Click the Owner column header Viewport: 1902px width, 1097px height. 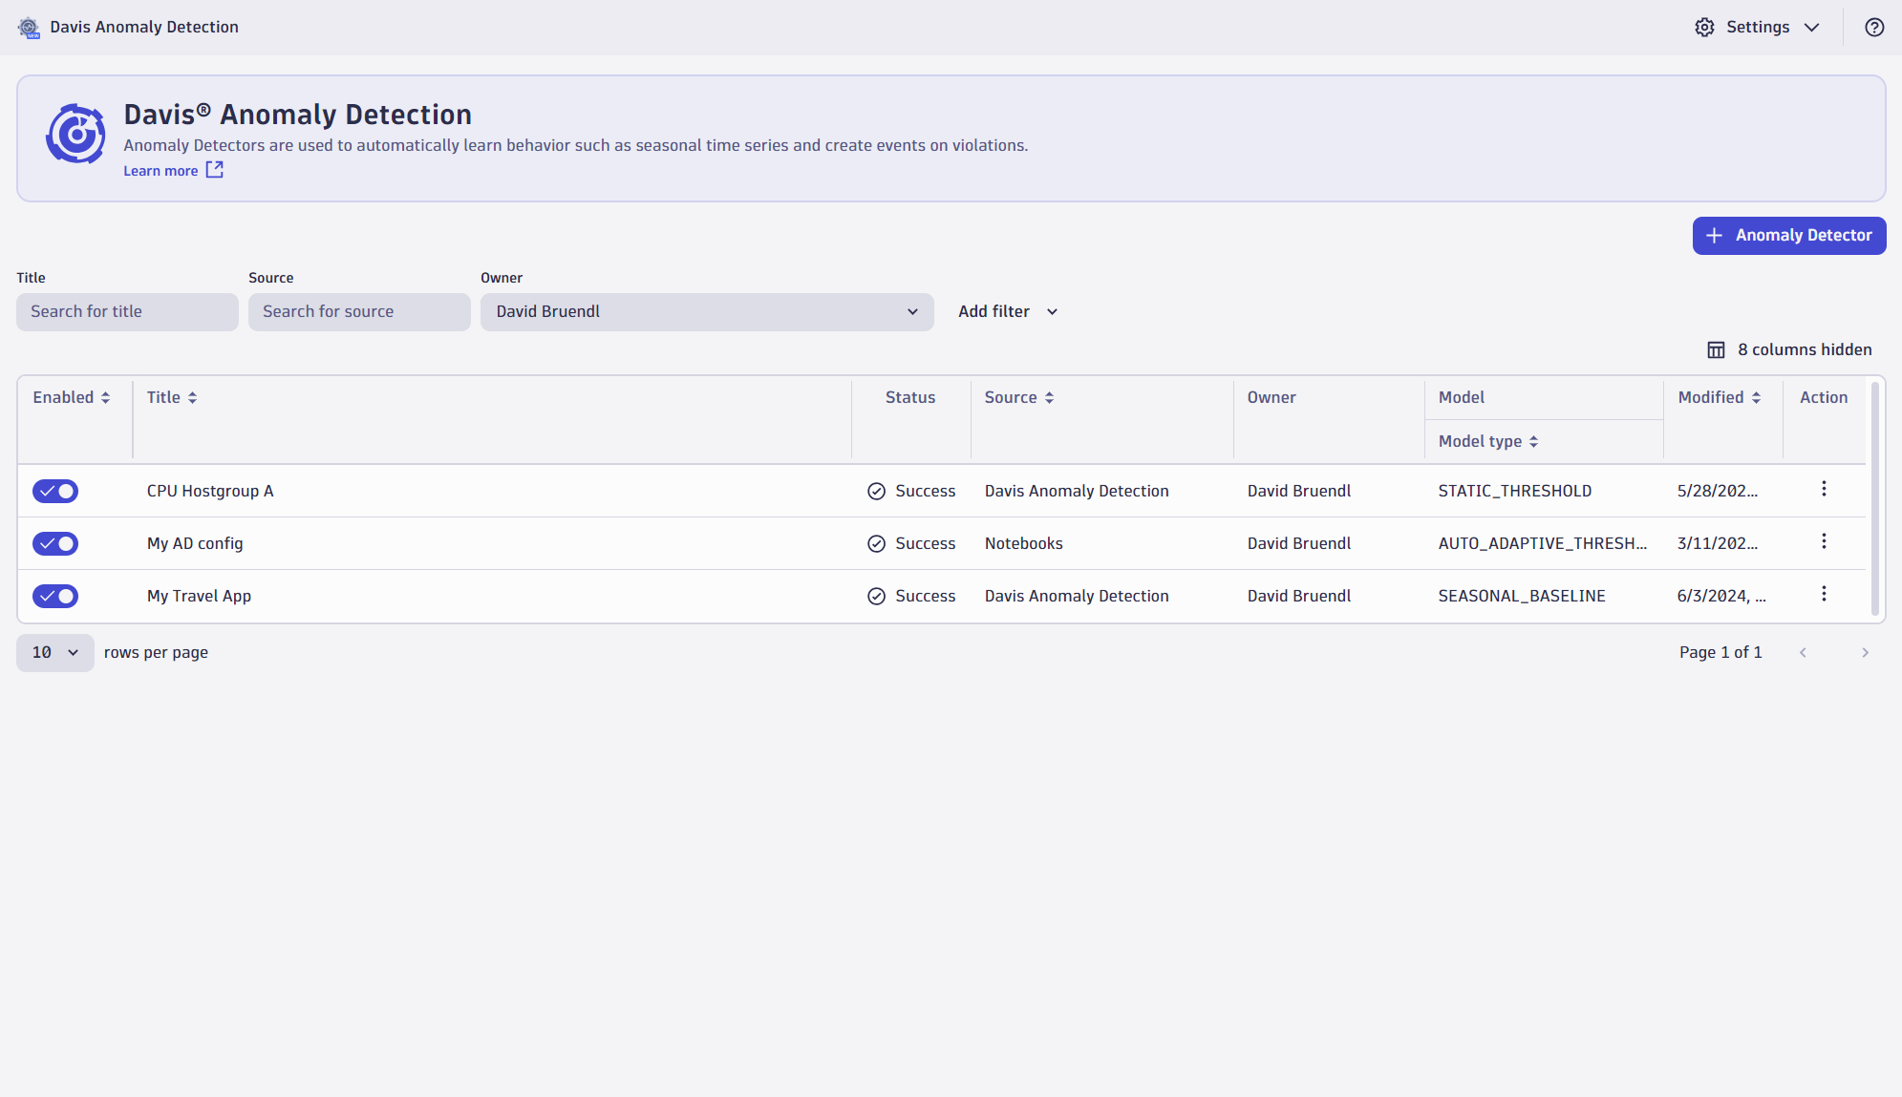pos(1272,398)
